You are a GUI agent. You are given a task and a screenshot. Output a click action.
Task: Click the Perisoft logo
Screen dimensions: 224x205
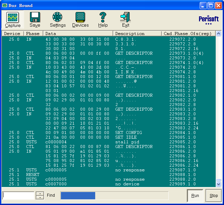(x=209, y=20)
